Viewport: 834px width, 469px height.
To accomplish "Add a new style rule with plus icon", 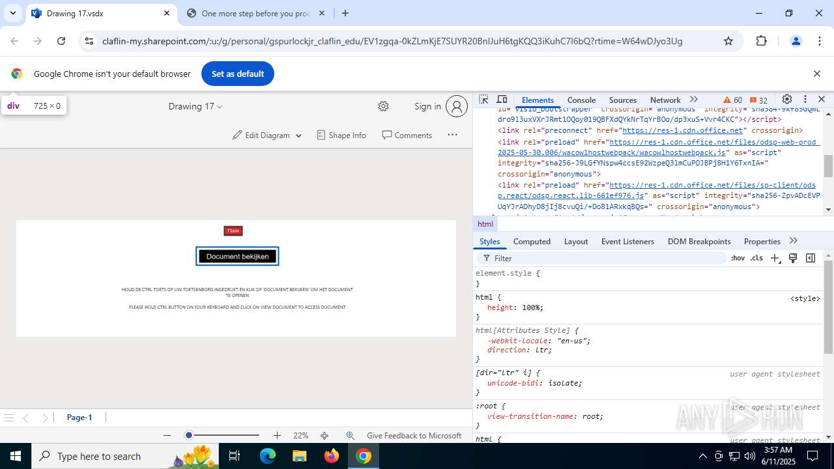I will tap(775, 258).
